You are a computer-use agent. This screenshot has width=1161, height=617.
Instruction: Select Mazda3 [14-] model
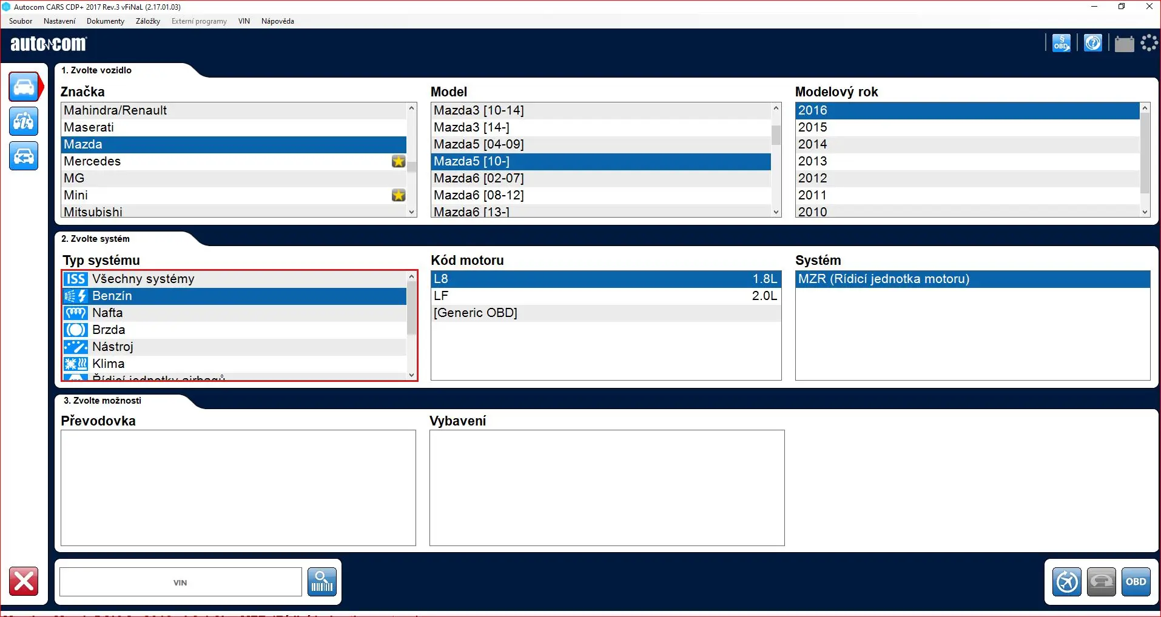601,127
